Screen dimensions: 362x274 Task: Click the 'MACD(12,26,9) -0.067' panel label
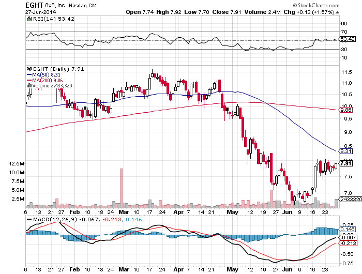[66, 220]
